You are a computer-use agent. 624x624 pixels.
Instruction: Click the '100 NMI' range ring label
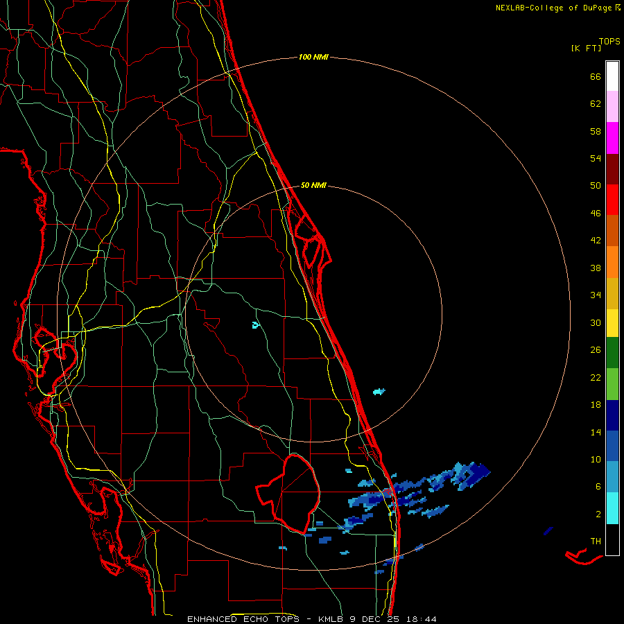313,57
